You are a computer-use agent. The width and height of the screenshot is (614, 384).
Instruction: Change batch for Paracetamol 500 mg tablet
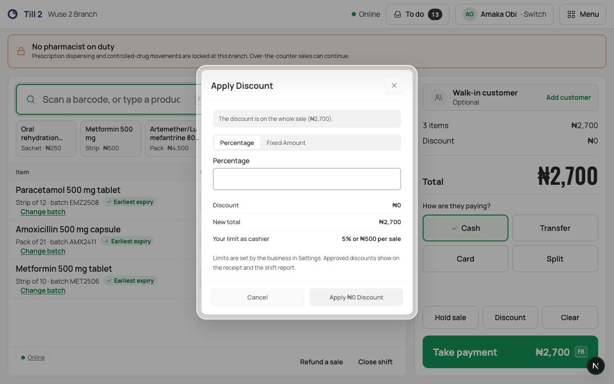coord(43,212)
